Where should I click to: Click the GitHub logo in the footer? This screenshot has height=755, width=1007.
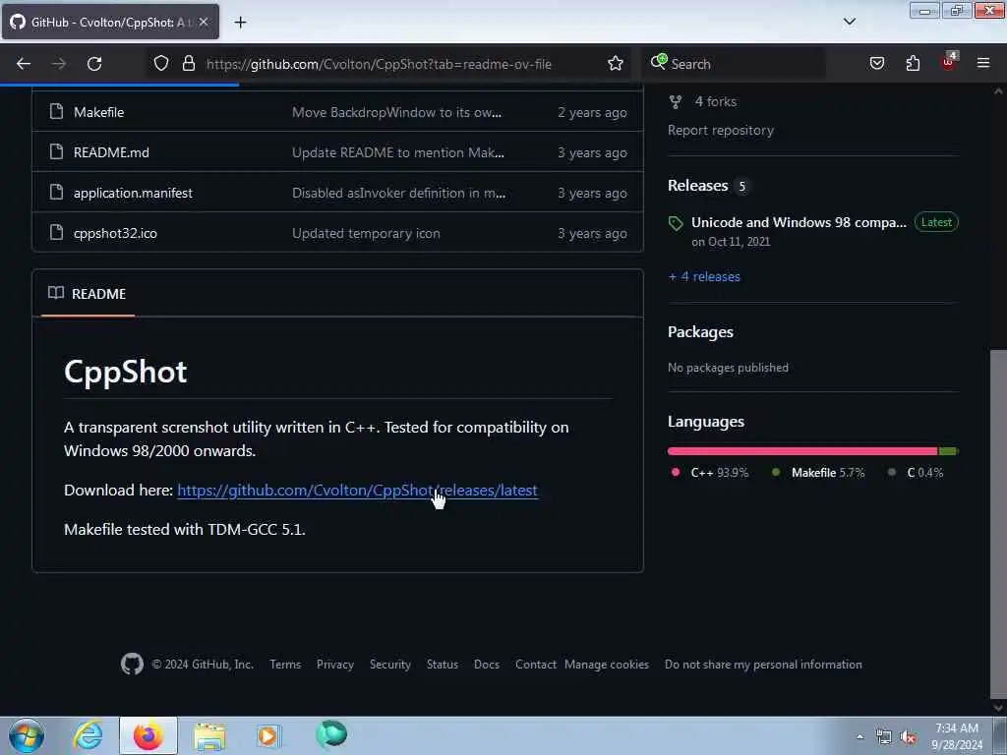pyautogui.click(x=133, y=664)
